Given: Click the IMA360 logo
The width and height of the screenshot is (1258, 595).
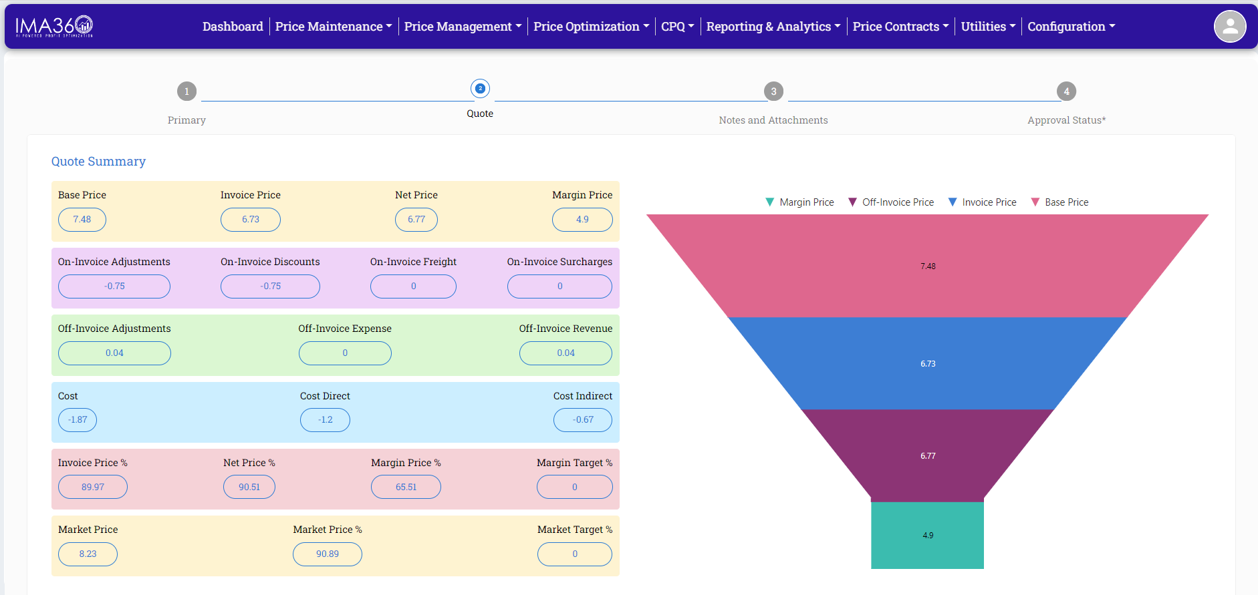Looking at the screenshot, I should coord(54,26).
